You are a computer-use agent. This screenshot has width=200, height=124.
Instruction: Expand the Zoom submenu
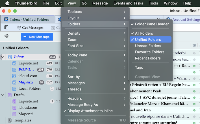(x=95, y=39)
